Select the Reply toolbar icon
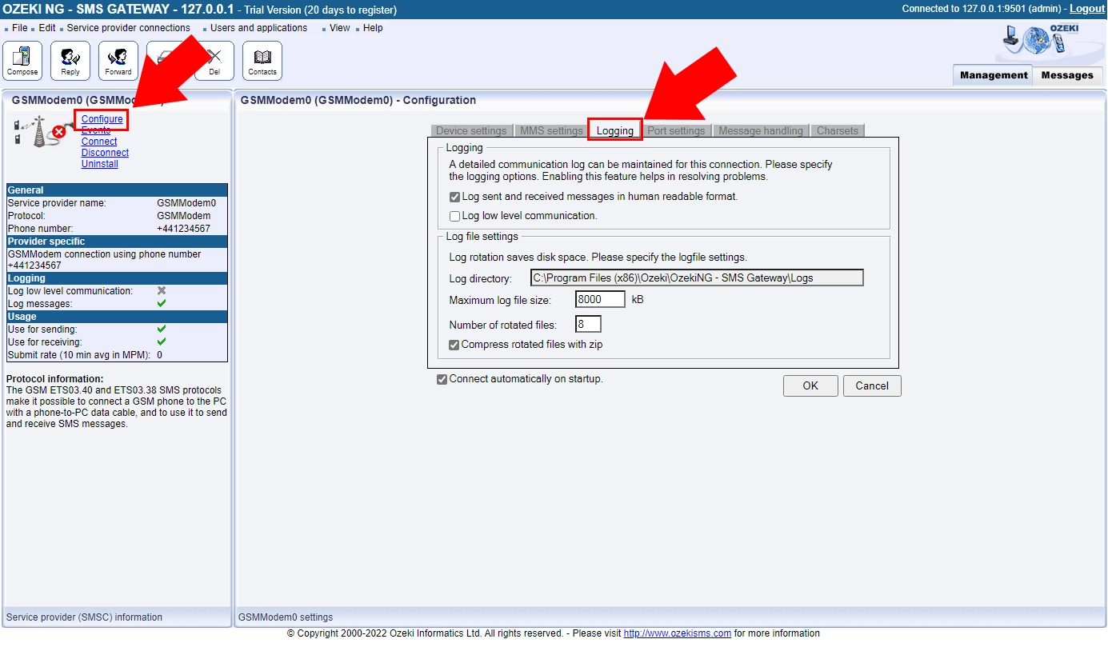Viewport: 1108px width, 647px height. point(70,61)
